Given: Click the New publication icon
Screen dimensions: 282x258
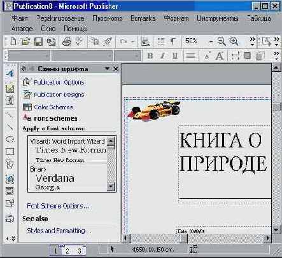Looking at the screenshot, I should tap(13, 41).
